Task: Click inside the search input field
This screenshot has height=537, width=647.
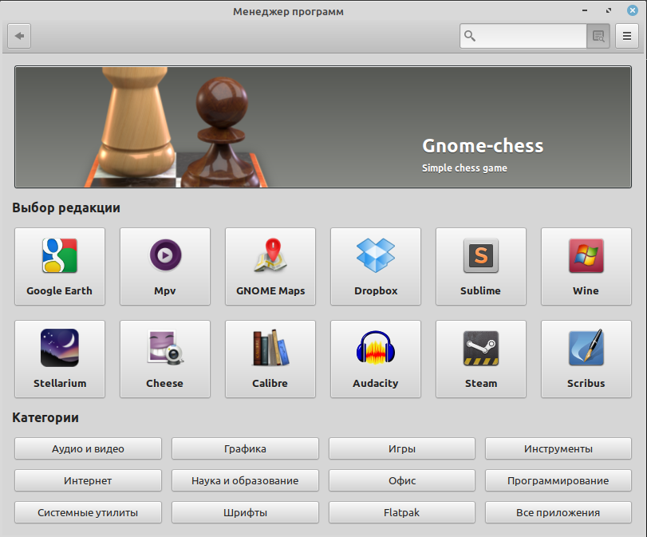Action: click(531, 36)
